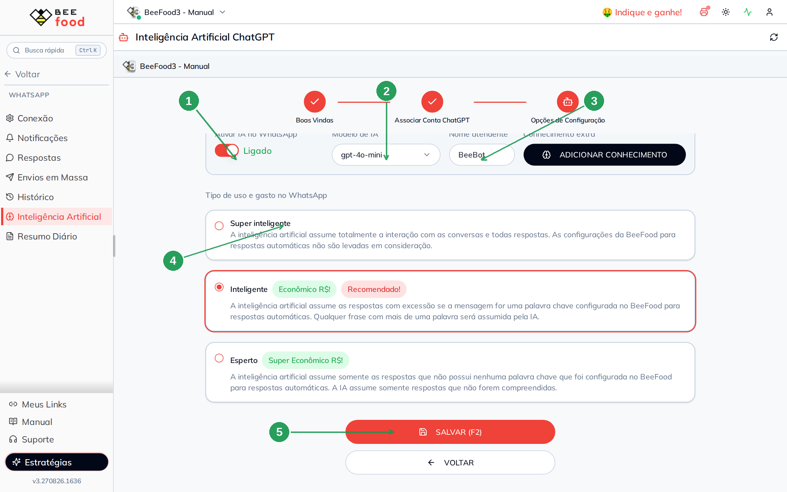787x492 pixels.
Task: Click the Notificações bell icon
Action: [x=10, y=138]
